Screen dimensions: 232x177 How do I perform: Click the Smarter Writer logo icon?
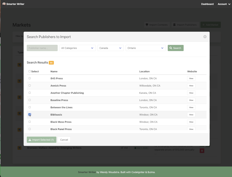coord(4,4)
